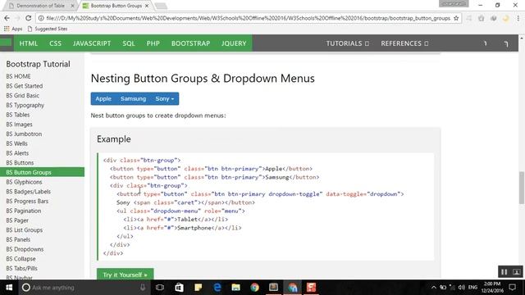
Task: Open BS Grid Basic in sidebar
Action: pos(23,96)
